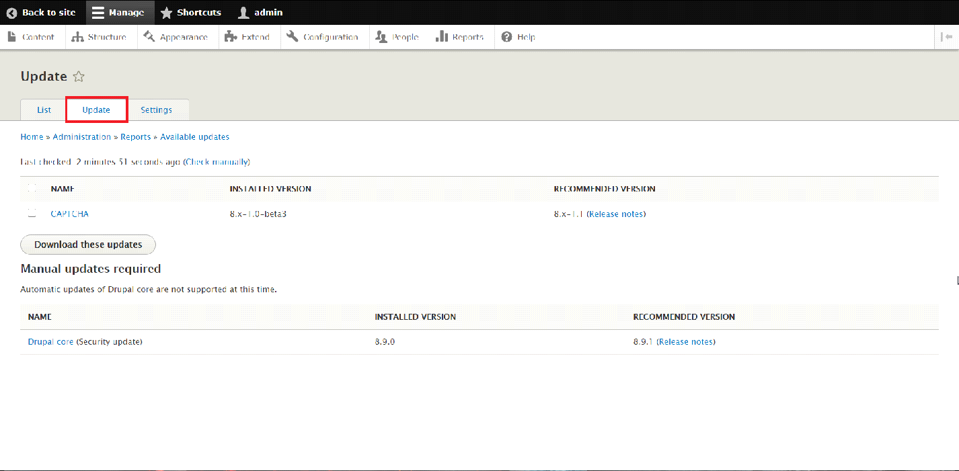
Task: Open Appearance via its paintbrush icon
Action: (x=149, y=37)
